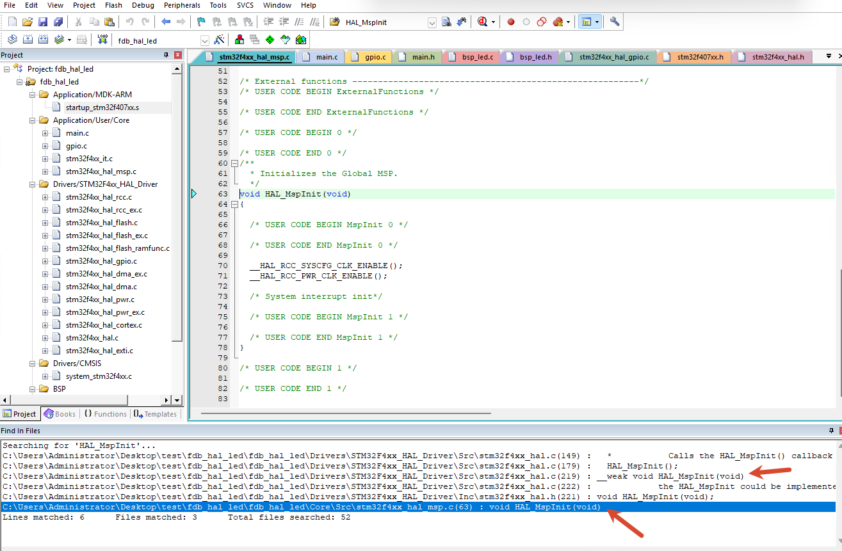This screenshot has width=842, height=551.
Task: Open the fdb_hal_led target dropdown
Action: coord(204,40)
